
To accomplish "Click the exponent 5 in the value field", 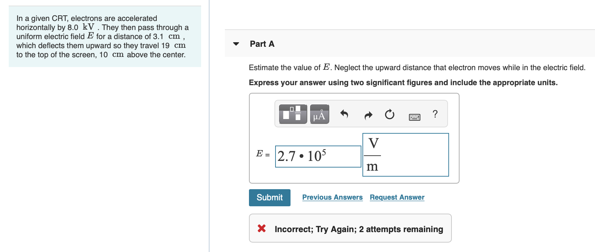I will (324, 152).
